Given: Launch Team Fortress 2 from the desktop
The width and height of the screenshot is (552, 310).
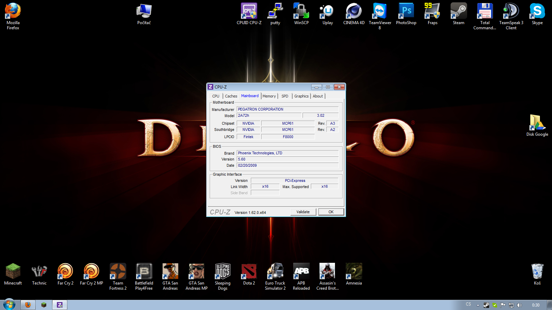Looking at the screenshot, I should point(118,272).
